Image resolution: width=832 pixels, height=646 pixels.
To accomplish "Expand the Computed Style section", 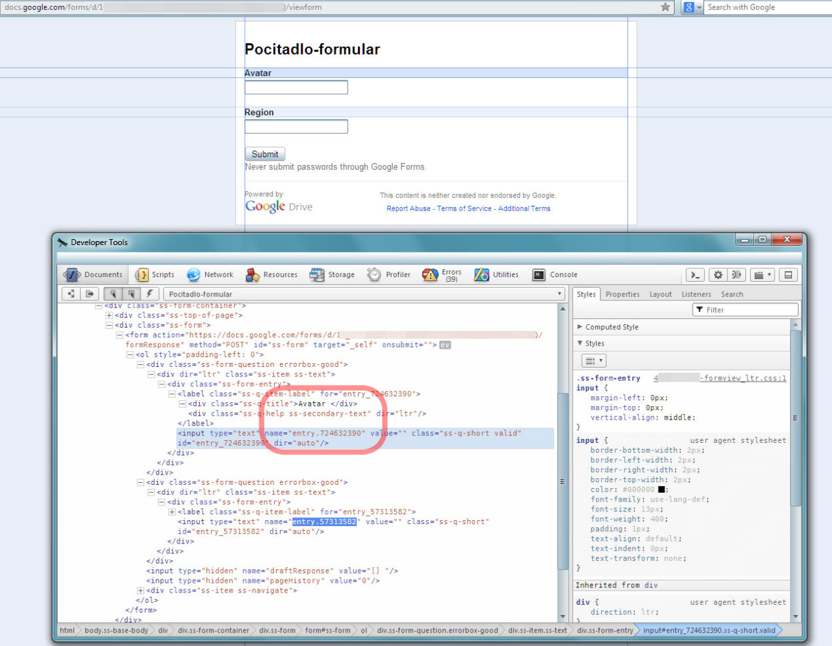I will point(579,327).
